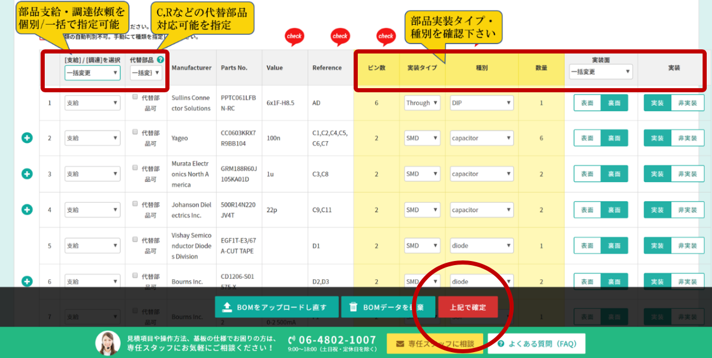This screenshot has height=358, width=712.
Task: Select 表面 for the Yageo row
Action: [x=587, y=138]
